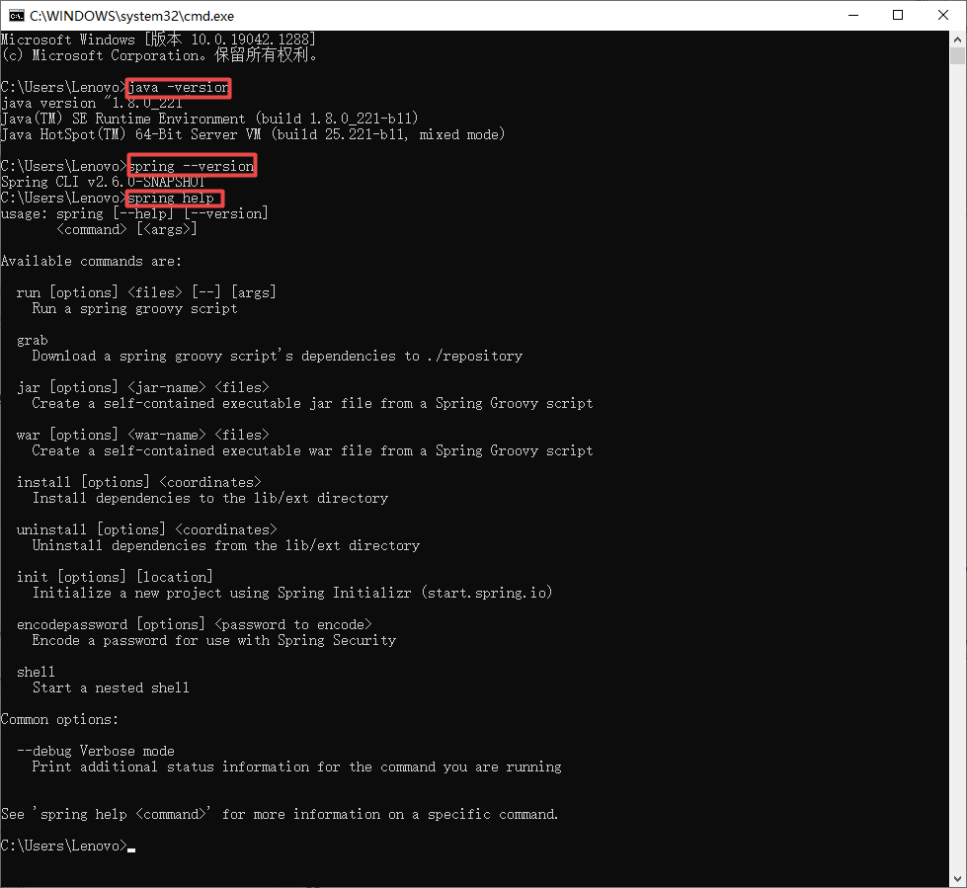This screenshot has width=967, height=888.
Task: Click the 'spring --version' command text
Action: [x=192, y=166]
